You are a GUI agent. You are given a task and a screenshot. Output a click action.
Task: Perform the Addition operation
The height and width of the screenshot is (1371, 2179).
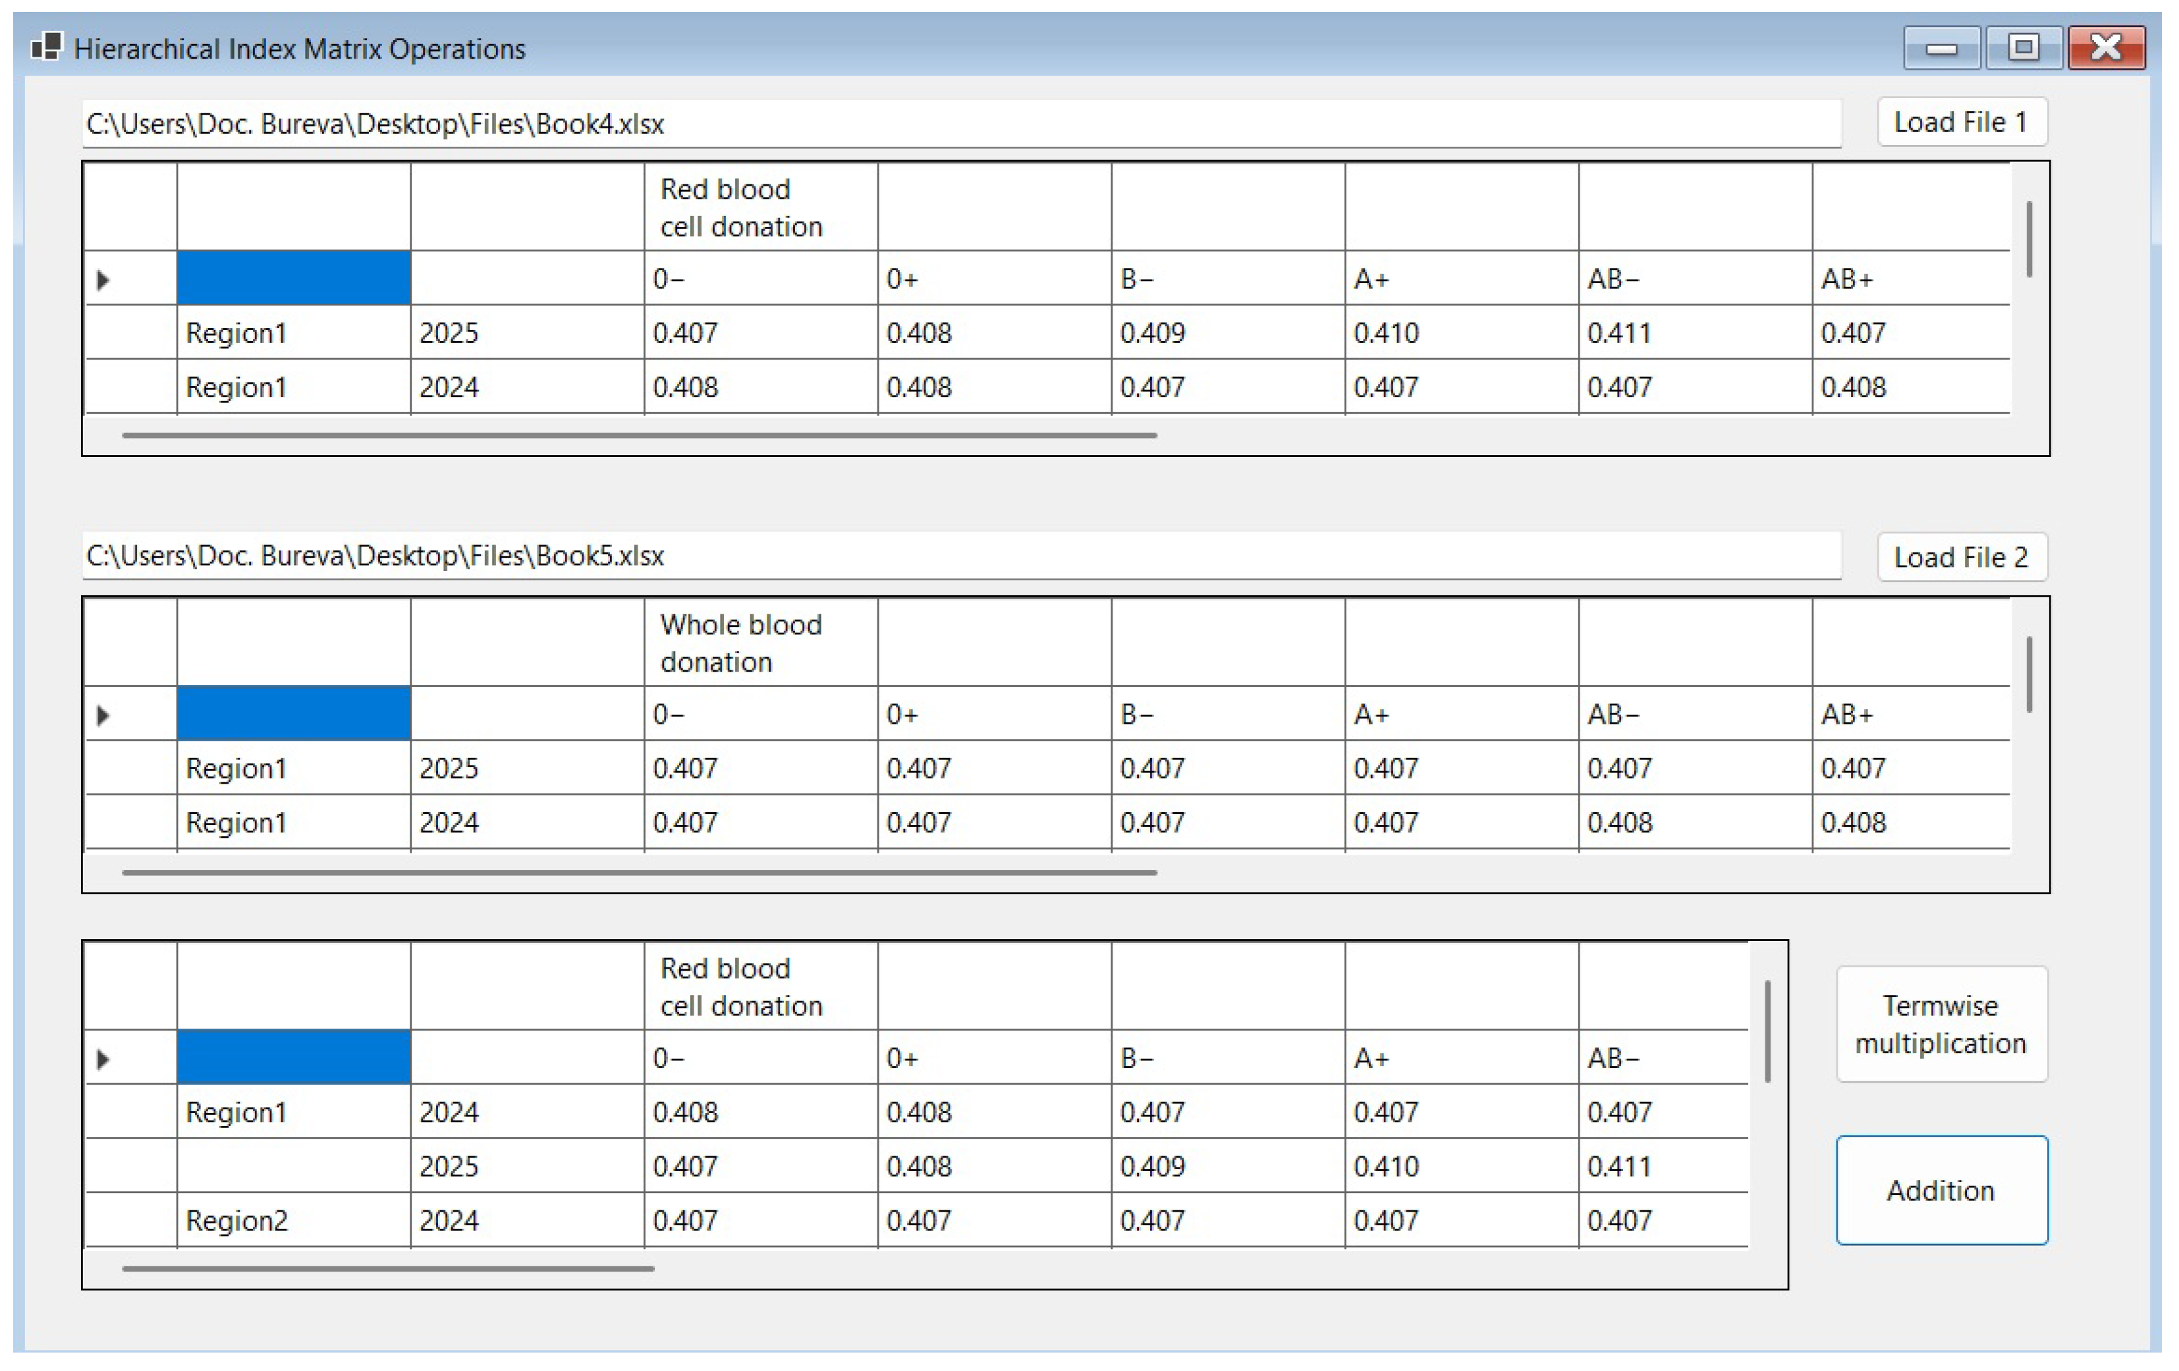[1941, 1190]
